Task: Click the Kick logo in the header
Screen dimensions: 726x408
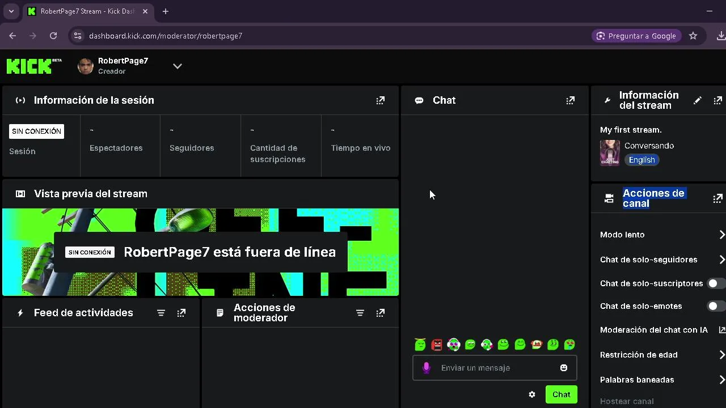Action: coord(34,66)
